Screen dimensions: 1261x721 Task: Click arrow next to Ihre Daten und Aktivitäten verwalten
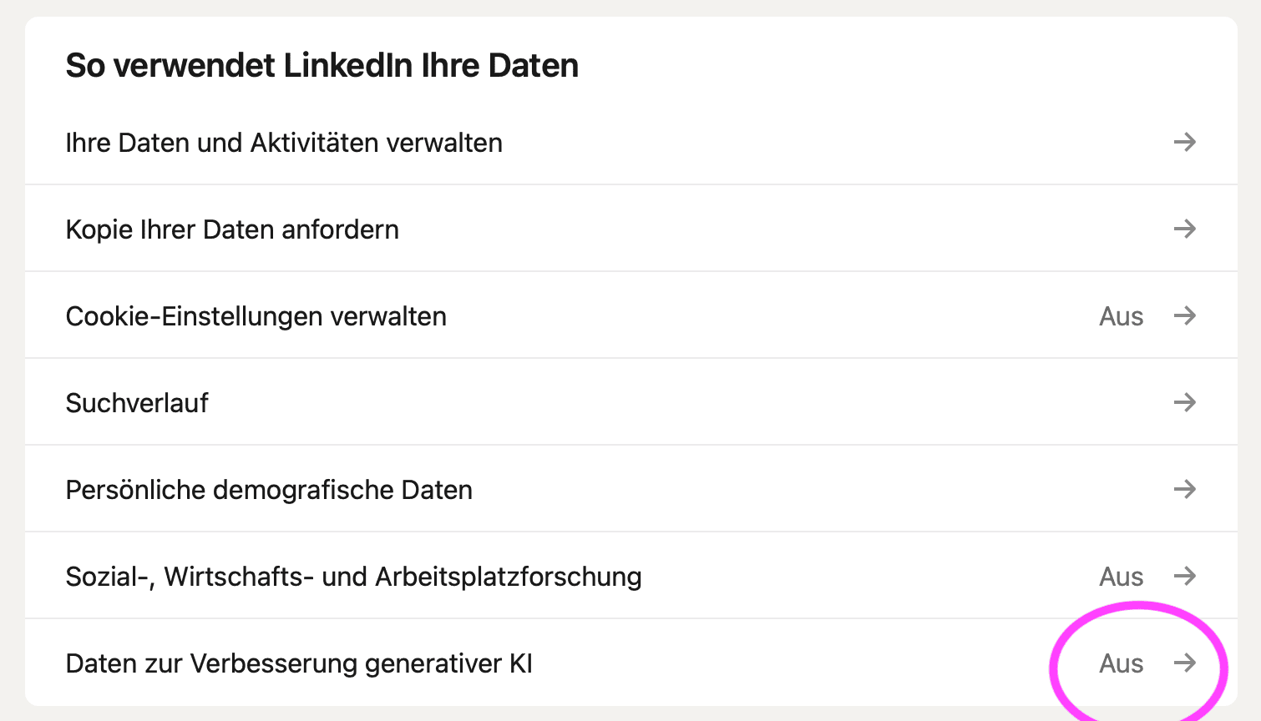click(1184, 142)
